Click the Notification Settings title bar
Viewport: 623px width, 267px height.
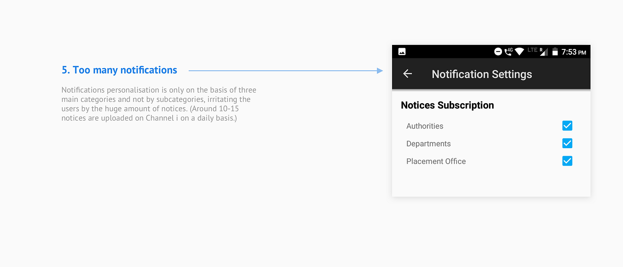[x=481, y=74]
